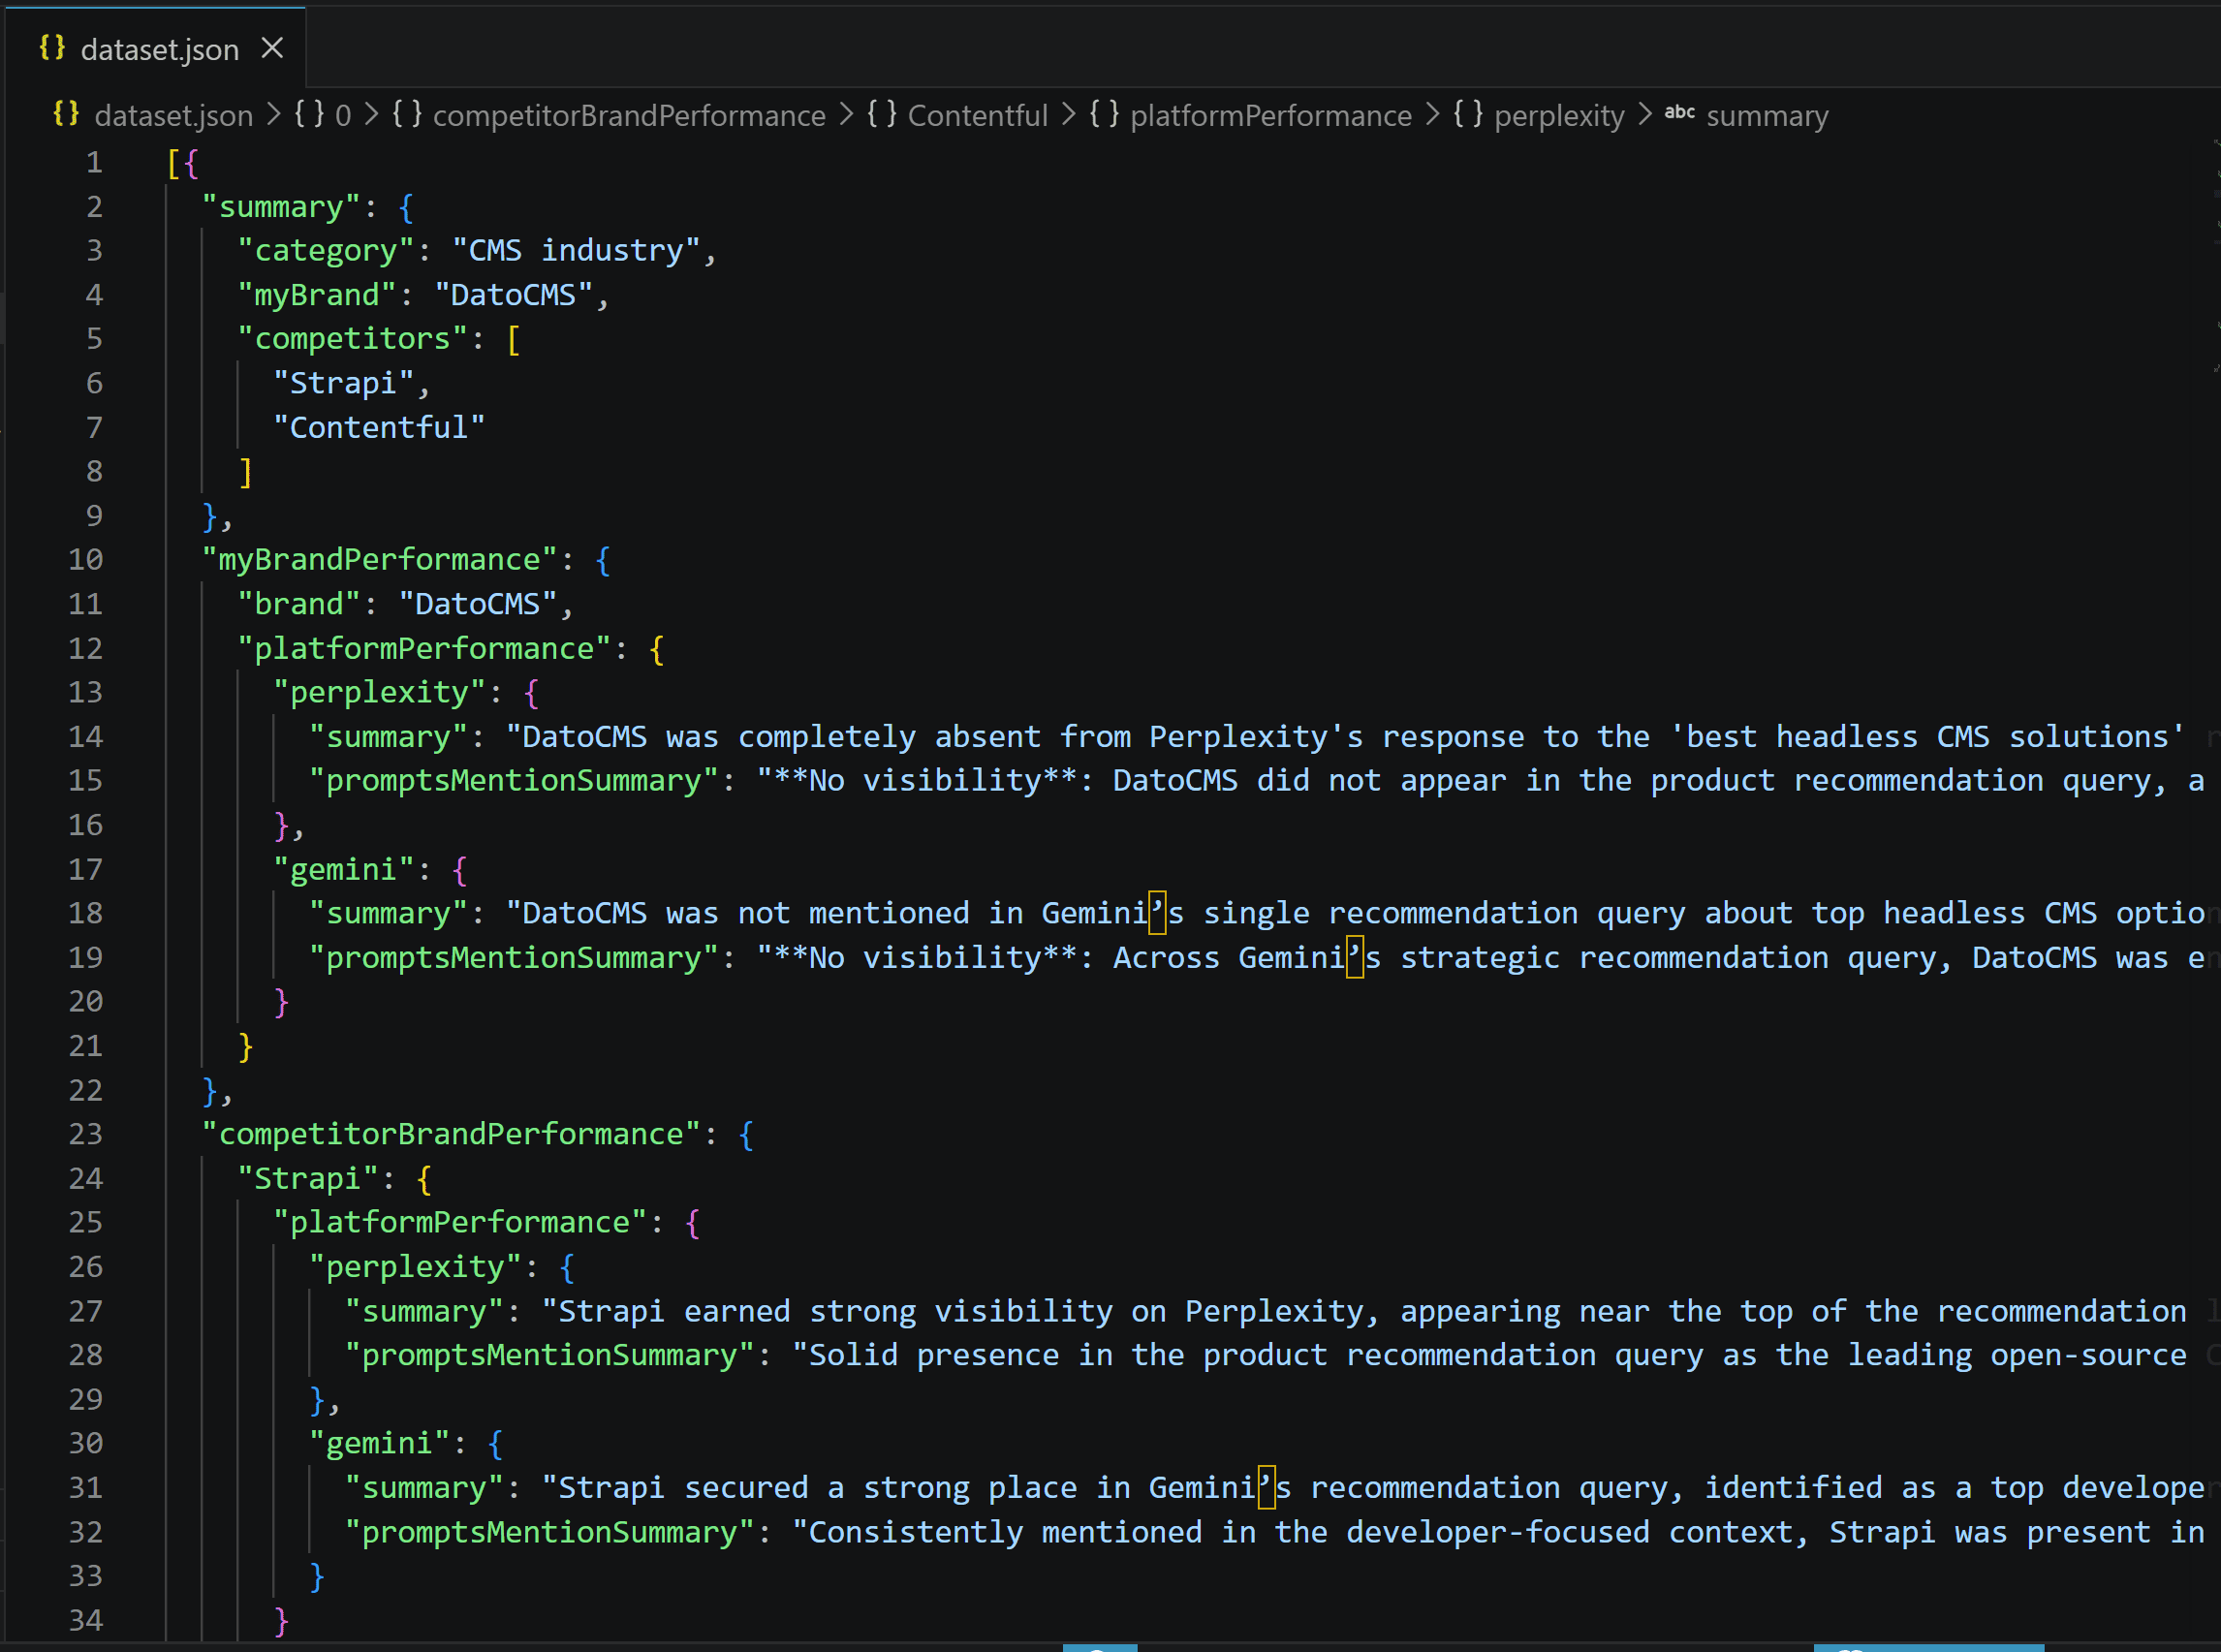The image size is (2221, 1652).
Task: Select line 14 by clicking its line number
Action: [x=86, y=736]
